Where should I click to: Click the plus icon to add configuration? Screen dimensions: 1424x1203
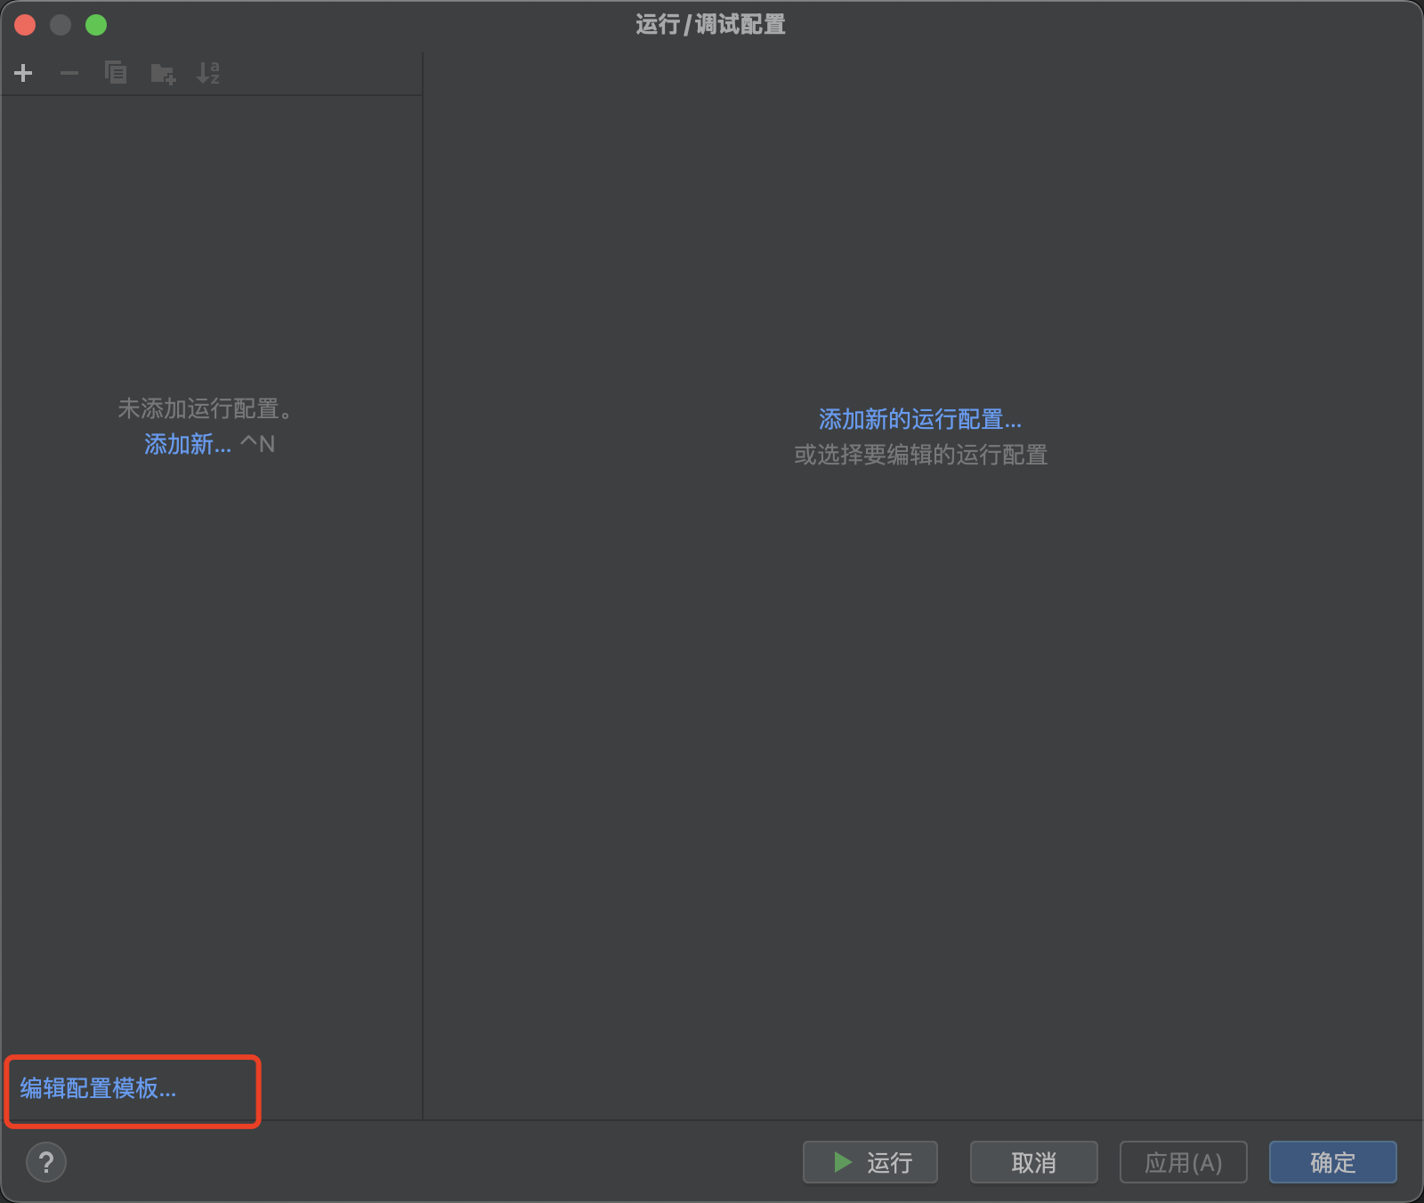[24, 73]
